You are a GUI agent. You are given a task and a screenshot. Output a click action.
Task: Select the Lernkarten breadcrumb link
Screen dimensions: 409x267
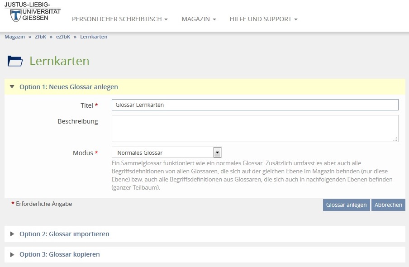click(x=94, y=37)
